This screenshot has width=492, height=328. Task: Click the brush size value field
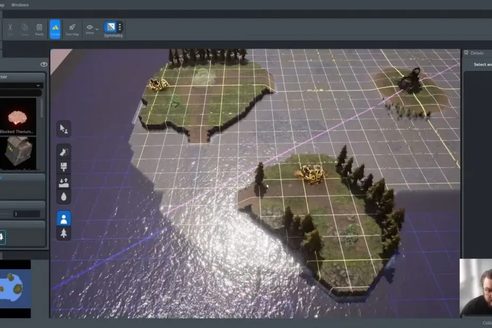pyautogui.click(x=26, y=214)
